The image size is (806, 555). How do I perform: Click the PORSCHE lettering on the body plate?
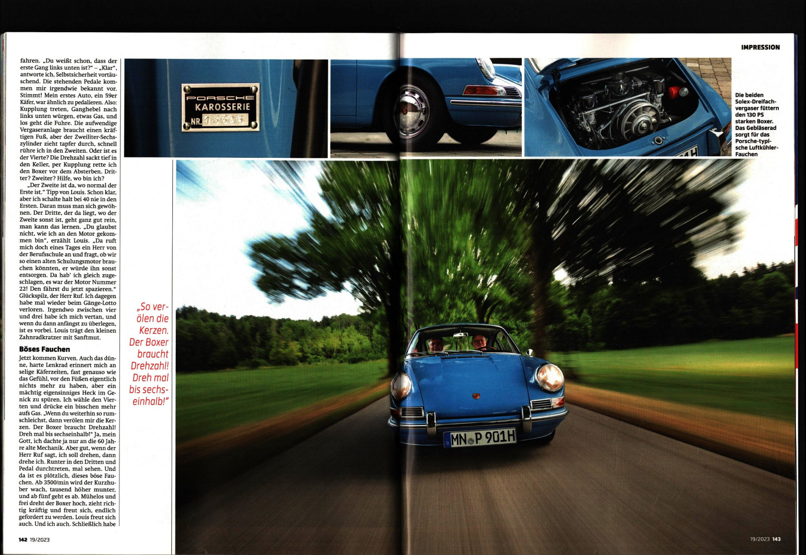coord(220,97)
